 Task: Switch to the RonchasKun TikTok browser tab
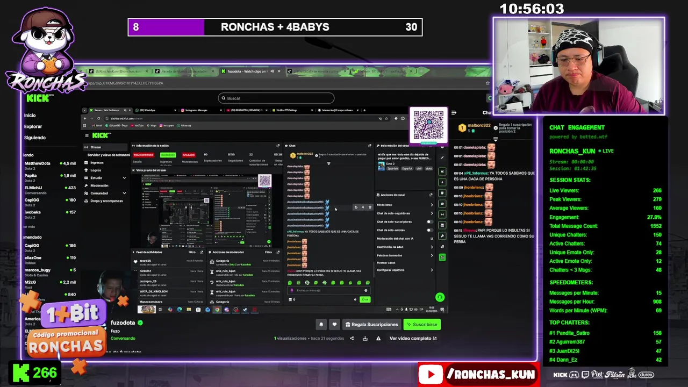pos(118,71)
